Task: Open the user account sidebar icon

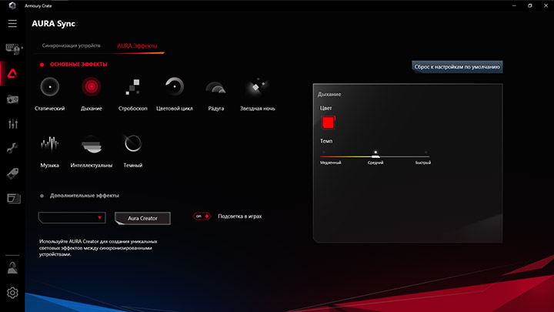Action: 12,268
